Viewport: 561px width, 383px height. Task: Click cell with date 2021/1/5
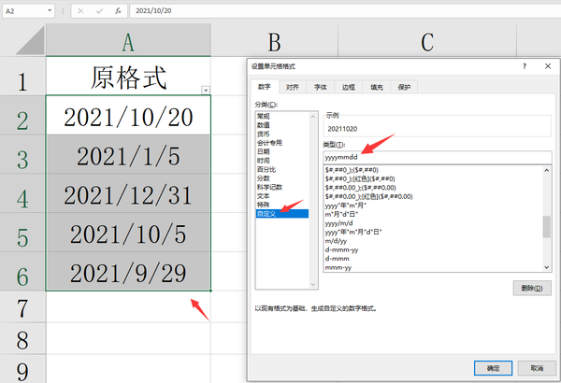pos(128,154)
